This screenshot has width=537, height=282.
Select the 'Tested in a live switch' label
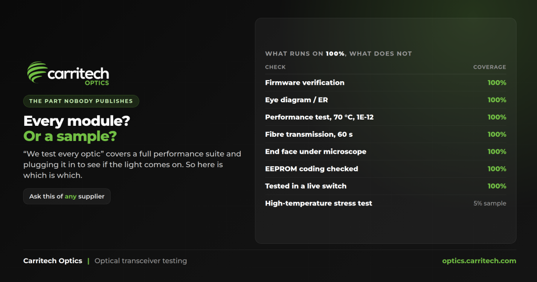point(306,186)
